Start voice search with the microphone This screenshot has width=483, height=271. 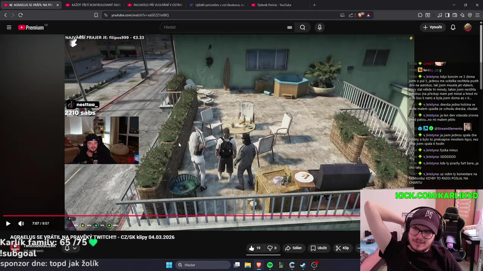tap(320, 27)
